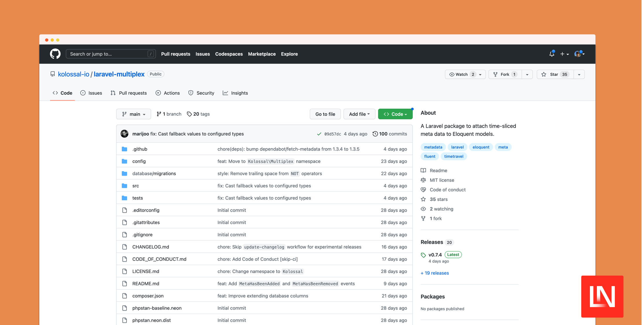Screen dimensions: 642x325
Task: Open the phpstan-baseline.neon file
Action: (x=157, y=308)
